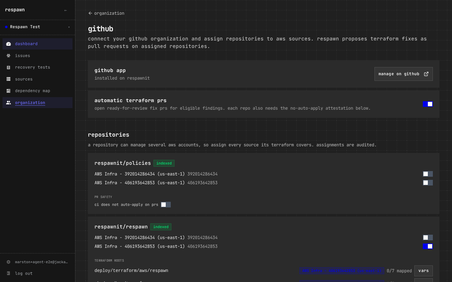Viewport: 452px width, 282px height.
Task: Open the dependency map icon
Action: point(8,91)
